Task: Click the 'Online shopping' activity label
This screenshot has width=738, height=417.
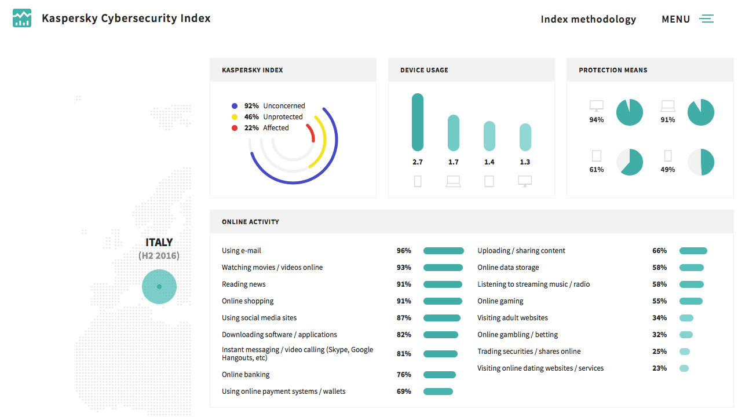Action: click(x=248, y=301)
